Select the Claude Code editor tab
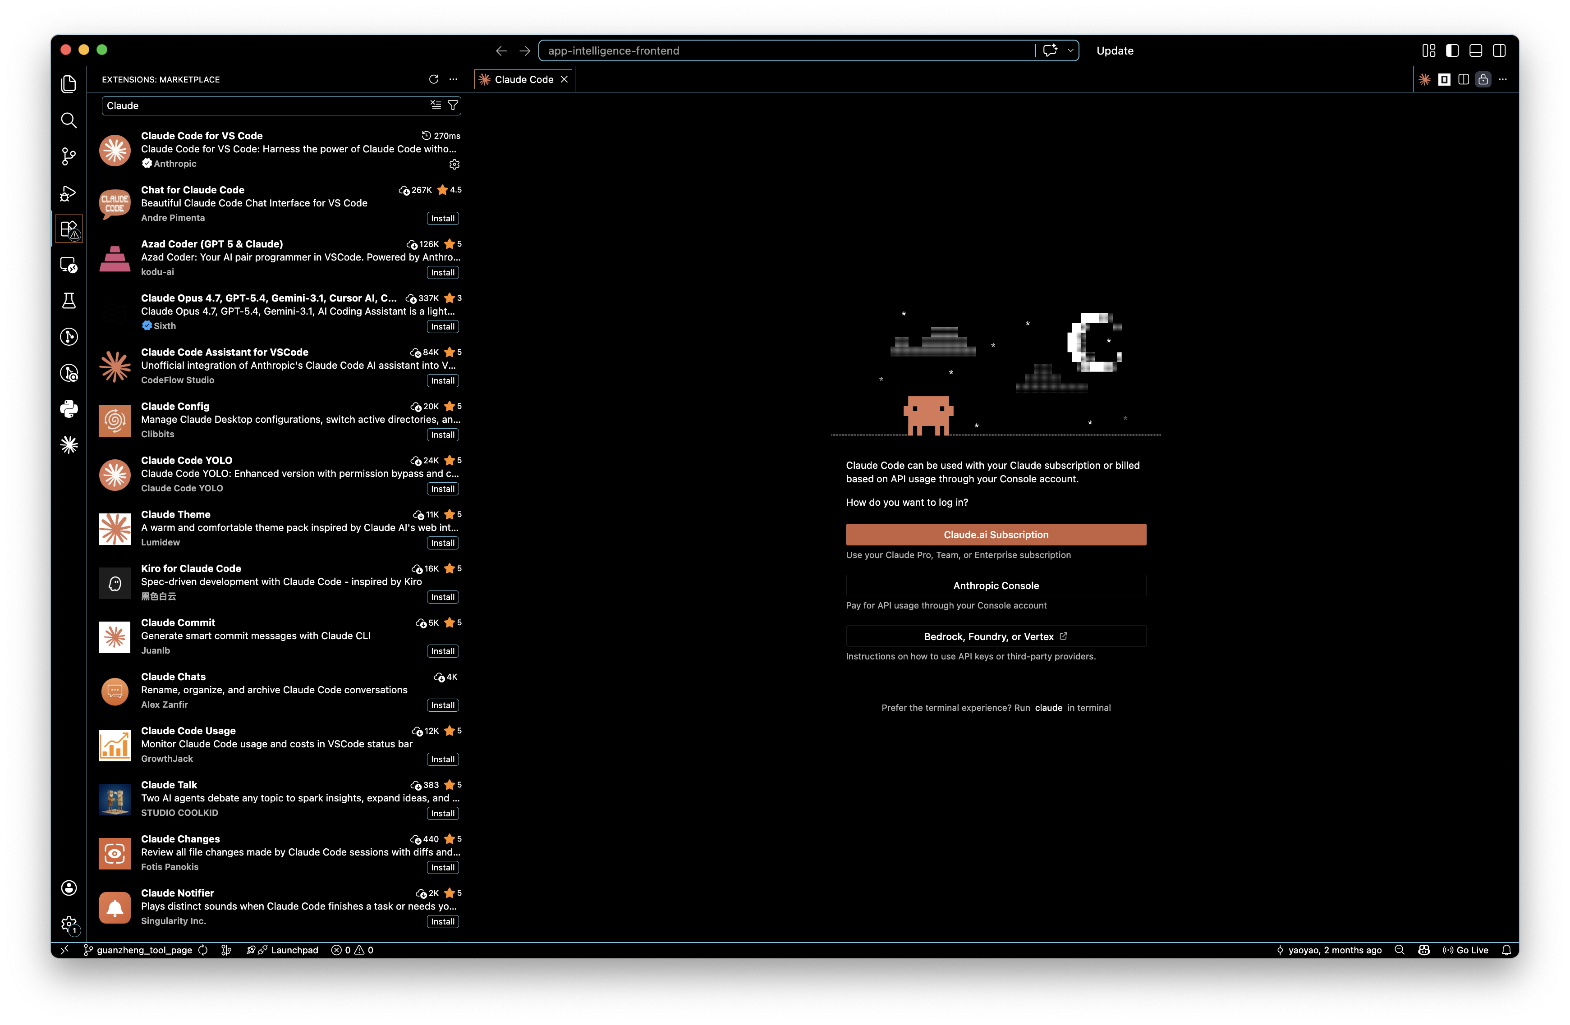This screenshot has height=1025, width=1570. 523,79
